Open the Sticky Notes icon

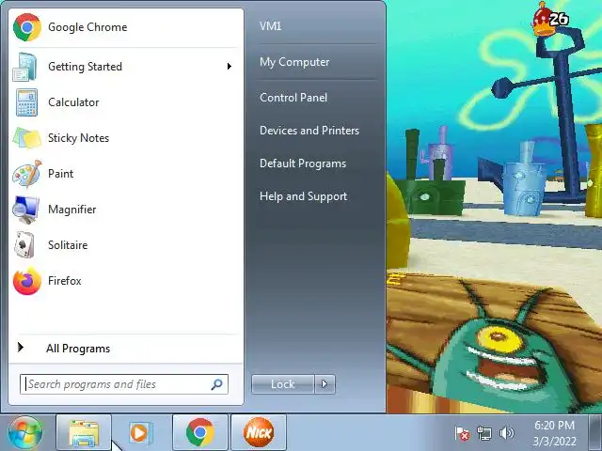click(26, 138)
